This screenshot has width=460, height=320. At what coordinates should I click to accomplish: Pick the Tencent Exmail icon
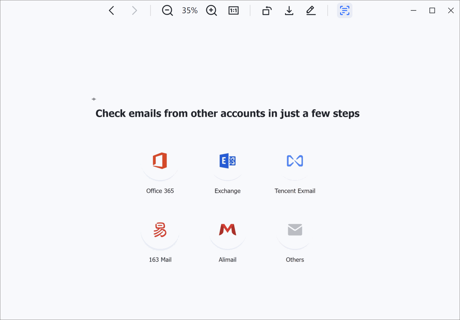click(295, 161)
